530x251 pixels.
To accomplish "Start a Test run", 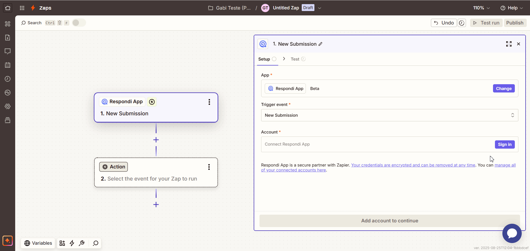I will pos(486,23).
